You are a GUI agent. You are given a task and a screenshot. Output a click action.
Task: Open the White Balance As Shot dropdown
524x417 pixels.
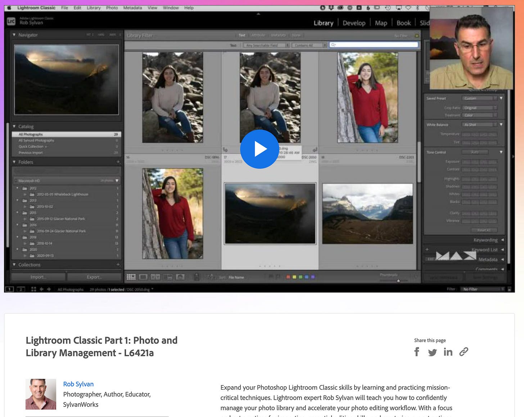tap(479, 125)
